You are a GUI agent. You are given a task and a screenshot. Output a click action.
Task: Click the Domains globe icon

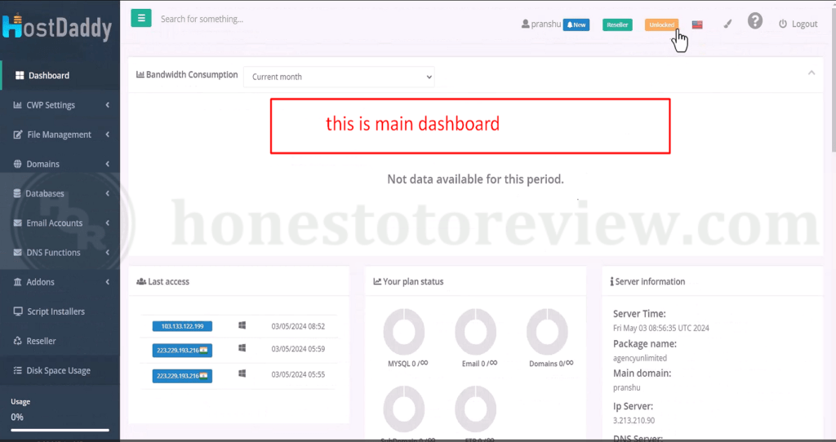point(18,164)
